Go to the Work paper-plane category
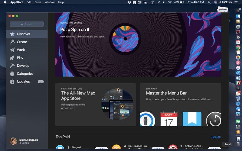This screenshot has height=151, width=242. pos(27,50)
